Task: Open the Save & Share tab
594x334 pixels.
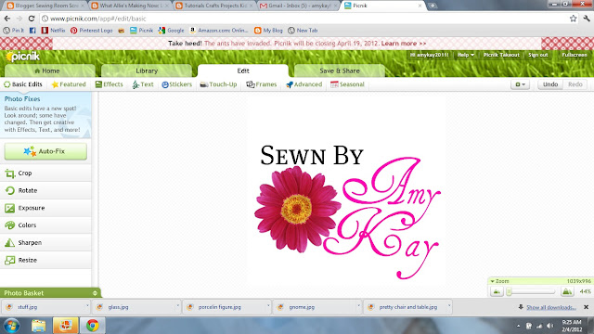Action: tap(340, 71)
